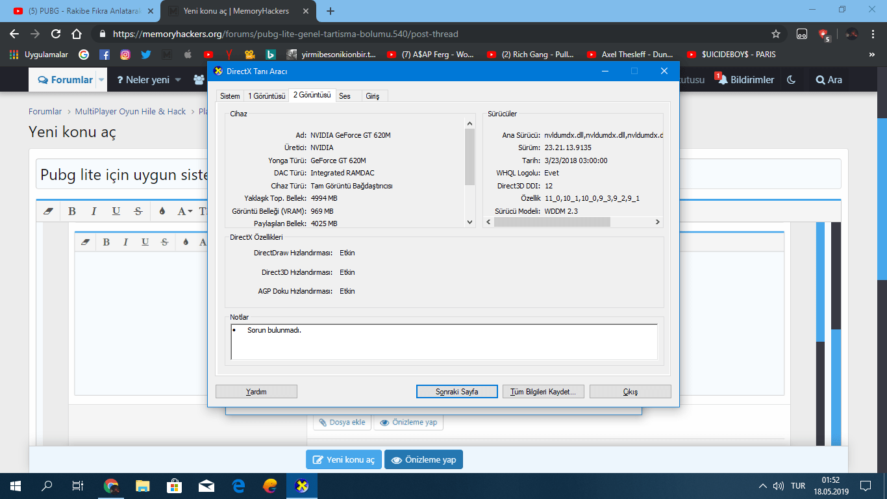Click the Sonraki Sayfa button
Image resolution: width=887 pixels, height=499 pixels.
click(x=457, y=392)
